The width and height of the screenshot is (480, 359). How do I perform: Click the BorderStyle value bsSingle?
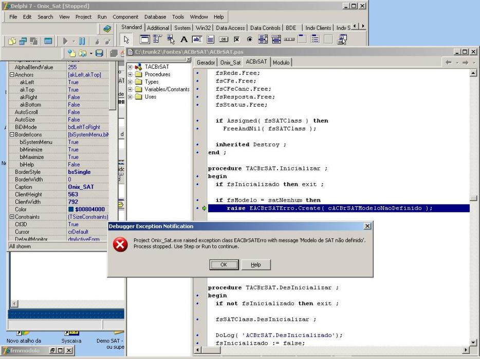(x=79, y=172)
